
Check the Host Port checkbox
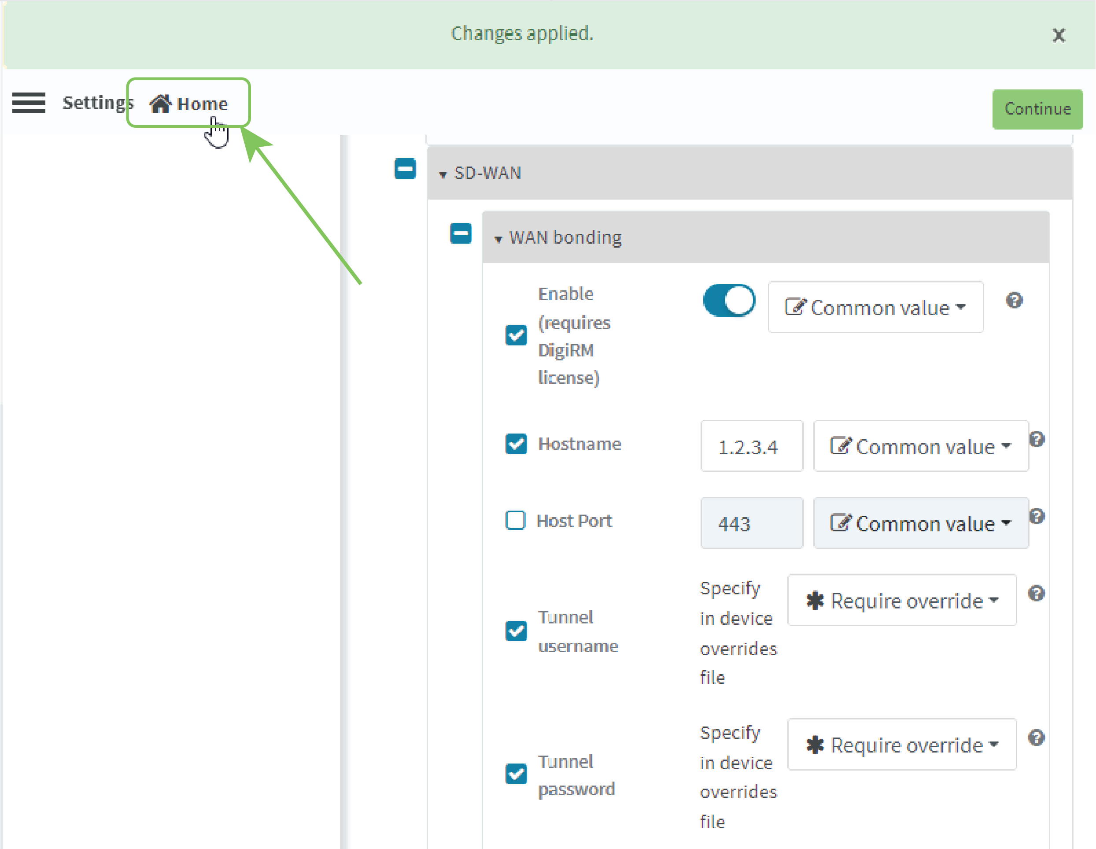point(515,521)
